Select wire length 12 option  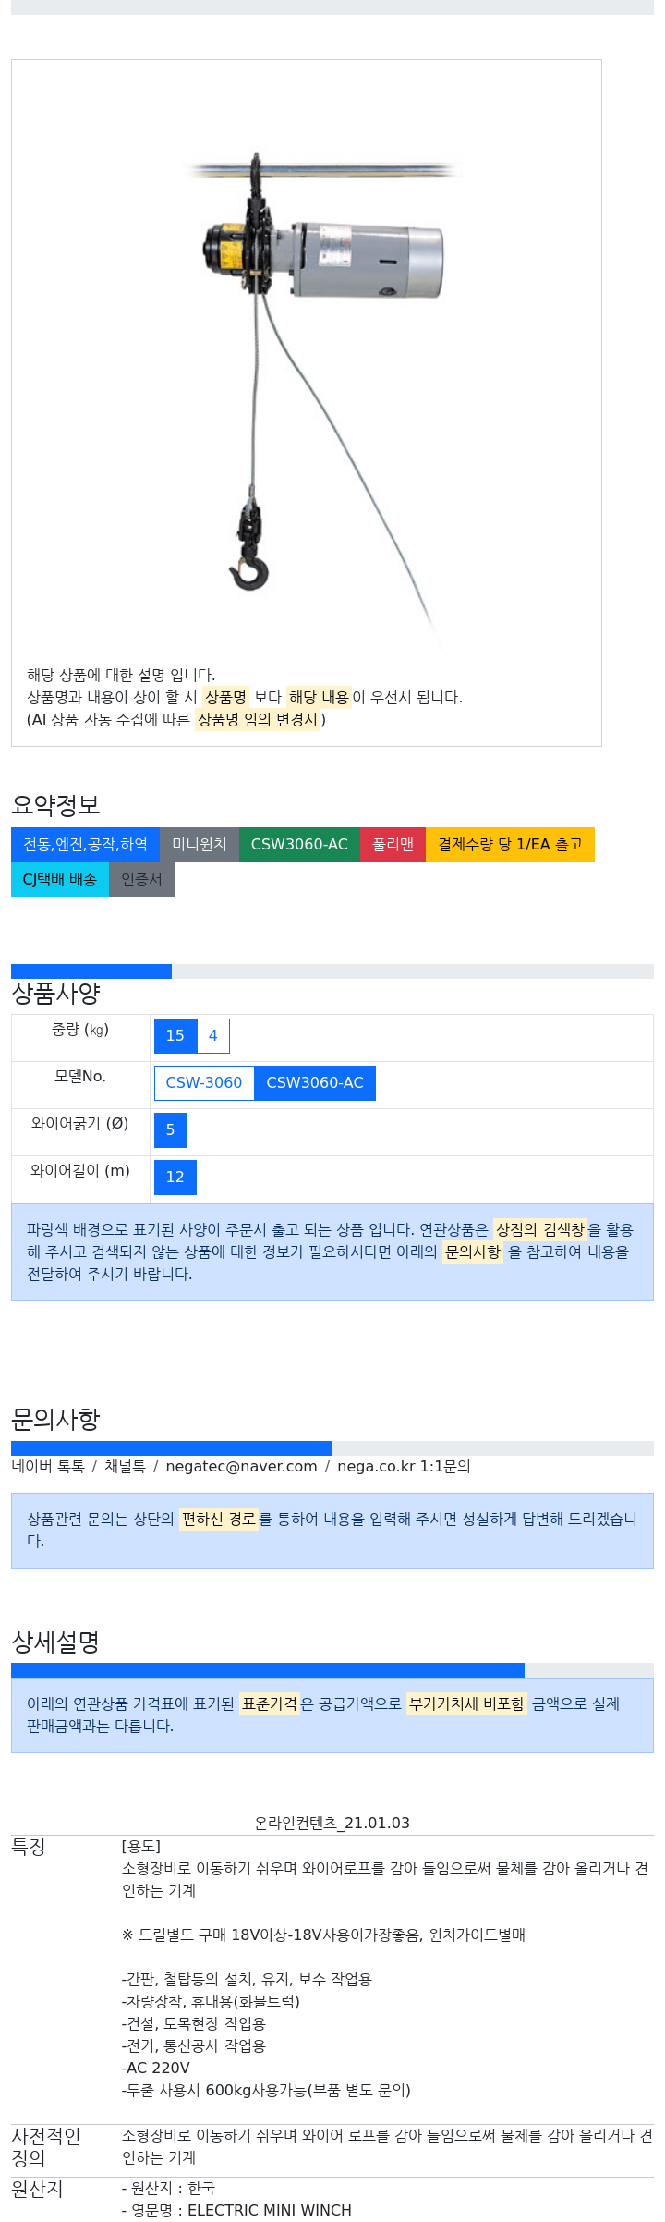click(175, 1178)
